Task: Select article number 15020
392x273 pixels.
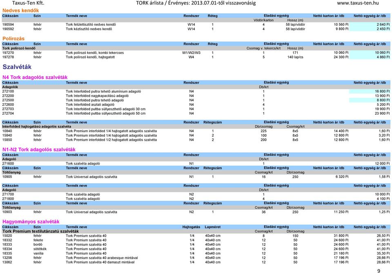Action: click(7, 236)
